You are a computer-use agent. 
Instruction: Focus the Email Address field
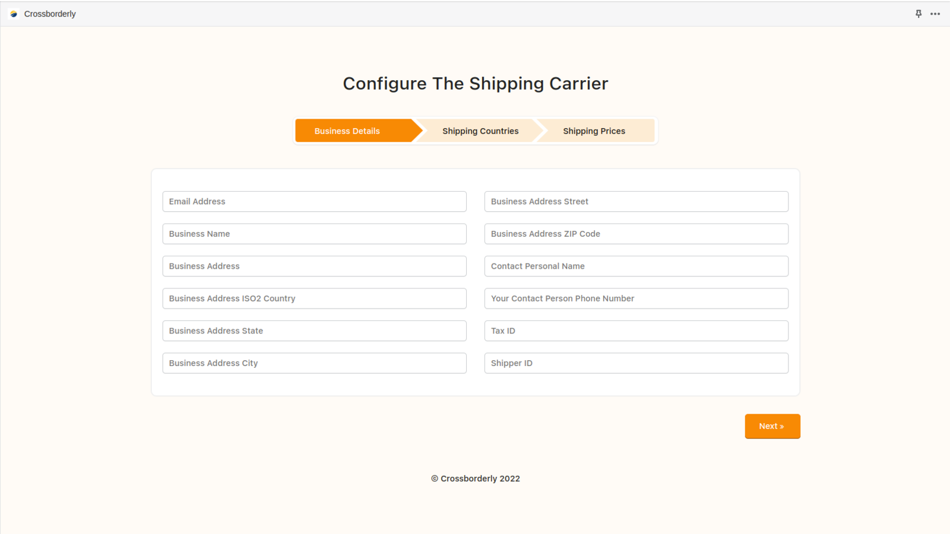pyautogui.click(x=315, y=201)
